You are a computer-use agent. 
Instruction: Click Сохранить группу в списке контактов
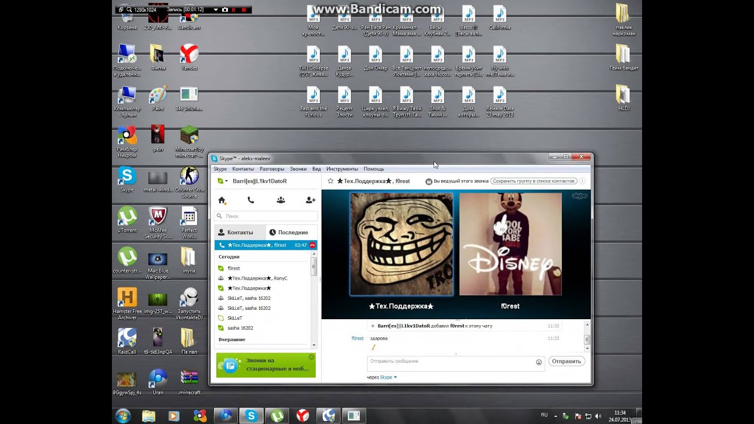tap(534, 181)
